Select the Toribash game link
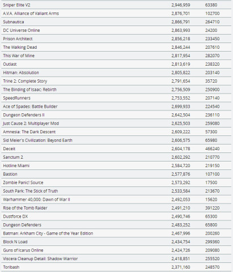Viewport: 233px width, 272px height. 11,267
